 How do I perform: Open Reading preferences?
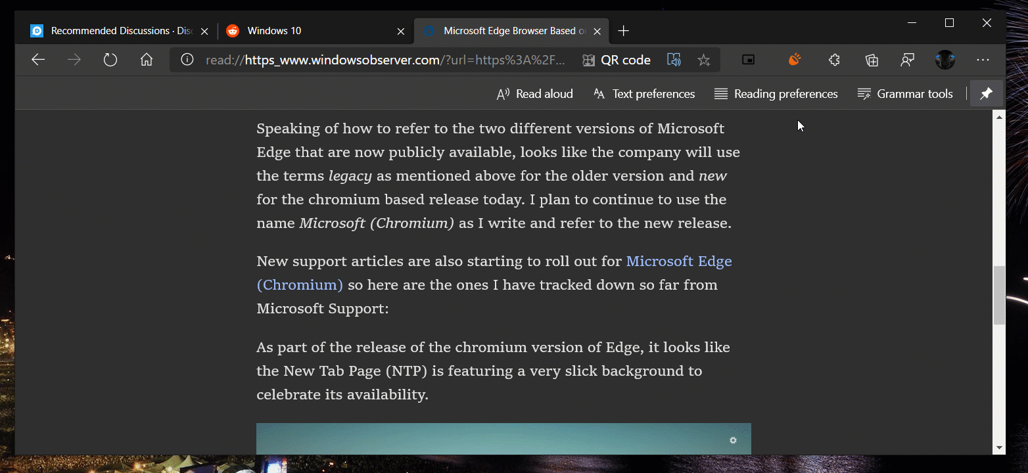point(776,94)
